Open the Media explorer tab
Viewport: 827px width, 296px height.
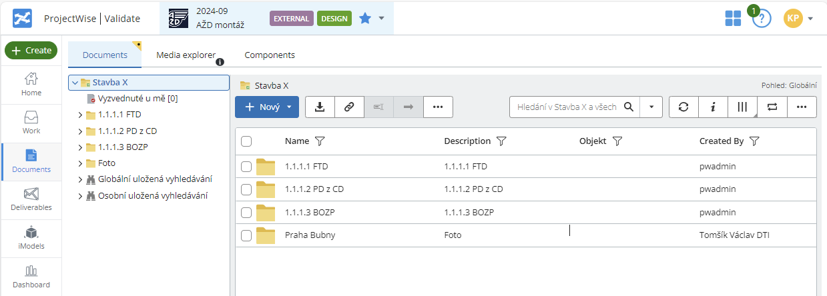[x=186, y=55]
